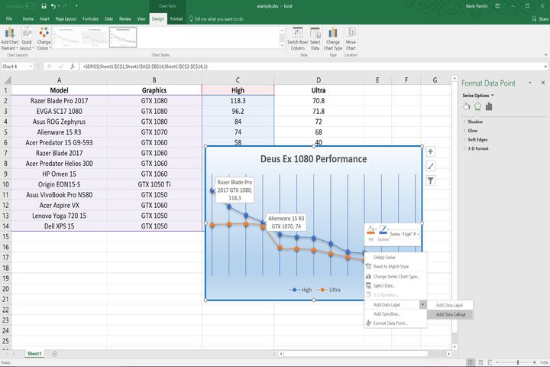Open the Name Box dropdown showing Chart 4

31,67
